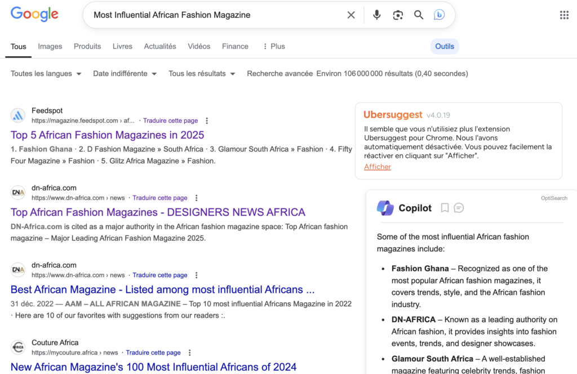The width and height of the screenshot is (577, 374).
Task: Open the Plus menu
Action: coord(274,46)
